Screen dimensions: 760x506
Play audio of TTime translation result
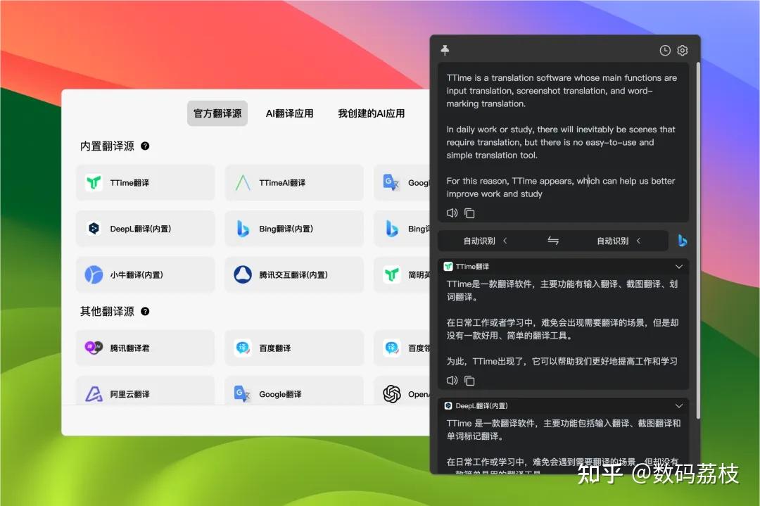[452, 381]
